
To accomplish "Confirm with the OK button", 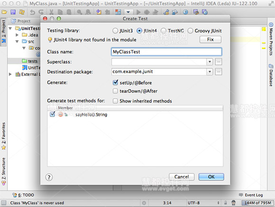I will point(211,177).
